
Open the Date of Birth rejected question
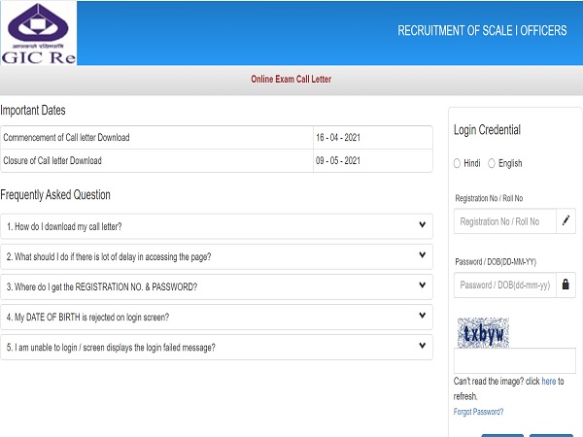(x=216, y=317)
